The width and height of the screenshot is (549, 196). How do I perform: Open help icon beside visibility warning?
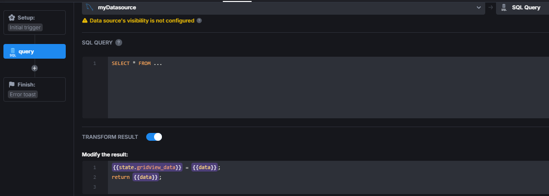point(199,21)
